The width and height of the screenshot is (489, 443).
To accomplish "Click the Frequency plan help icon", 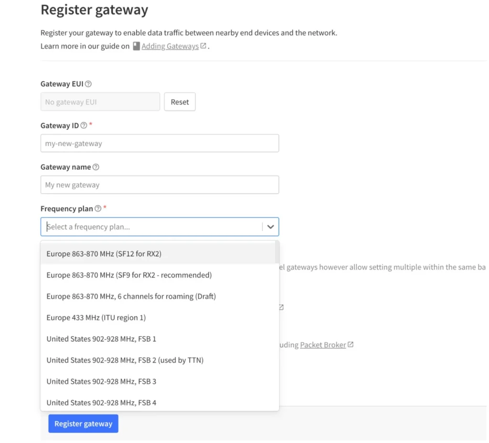I will pyautogui.click(x=98, y=209).
